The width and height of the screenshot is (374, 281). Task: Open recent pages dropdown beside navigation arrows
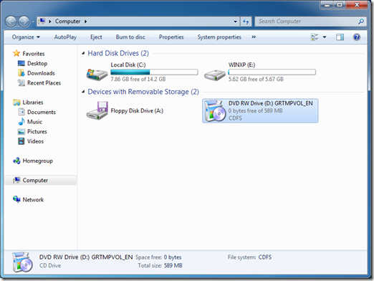[33, 22]
